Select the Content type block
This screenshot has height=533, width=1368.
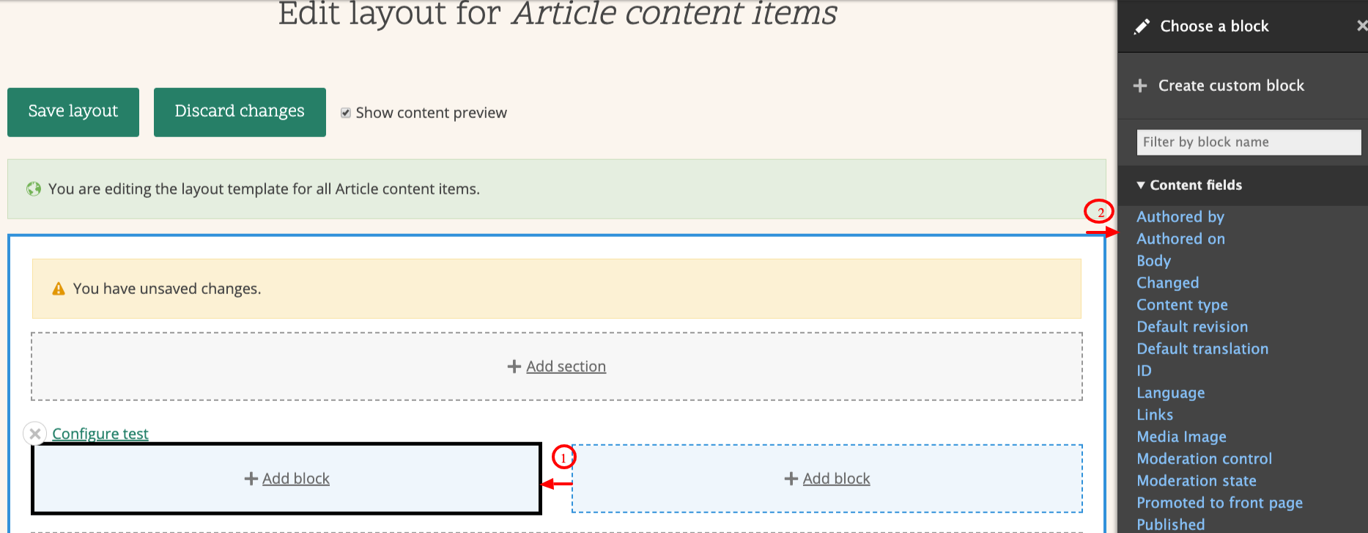click(x=1182, y=305)
